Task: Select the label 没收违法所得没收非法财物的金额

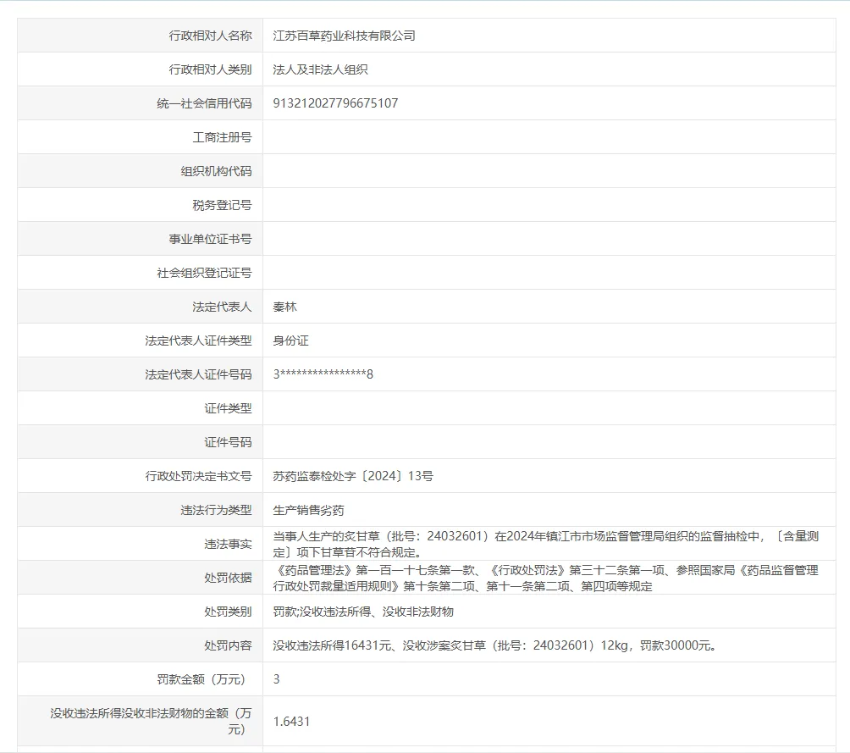Action: (x=152, y=722)
